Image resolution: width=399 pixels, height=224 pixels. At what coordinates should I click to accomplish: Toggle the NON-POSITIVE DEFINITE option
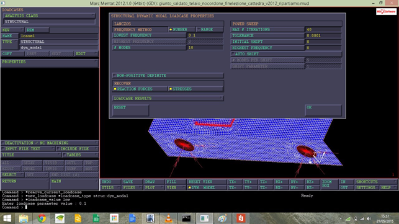(168, 76)
